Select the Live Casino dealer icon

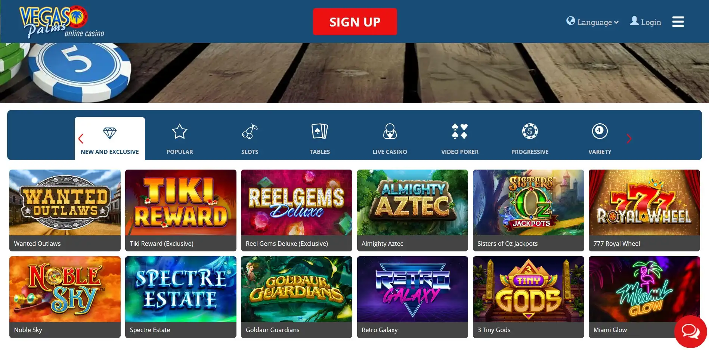click(390, 131)
